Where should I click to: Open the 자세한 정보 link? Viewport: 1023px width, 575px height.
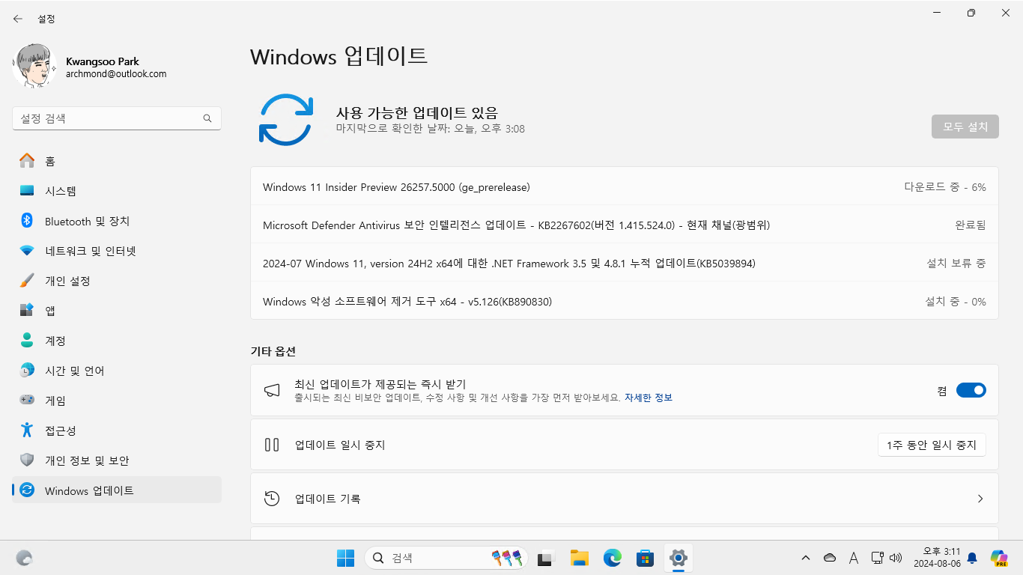tap(649, 398)
